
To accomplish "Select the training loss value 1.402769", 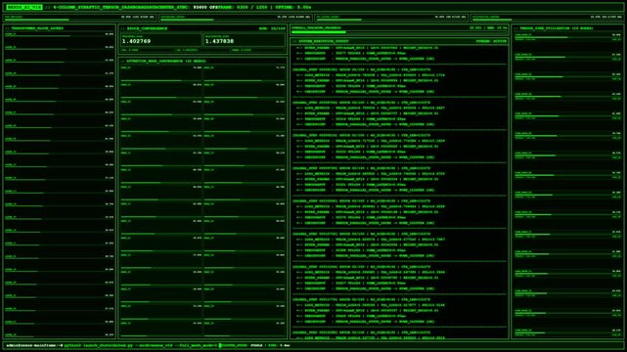I will coord(136,41).
